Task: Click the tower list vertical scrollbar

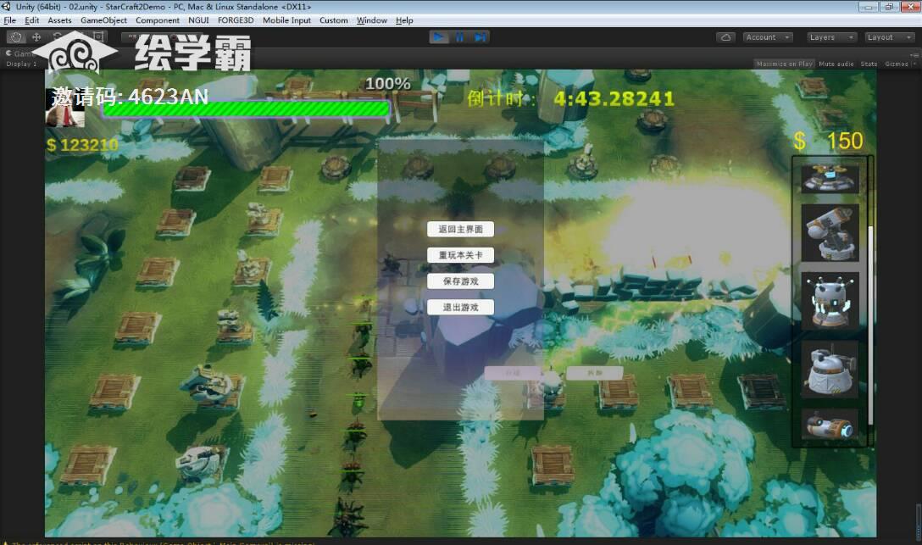Action: 870,325
